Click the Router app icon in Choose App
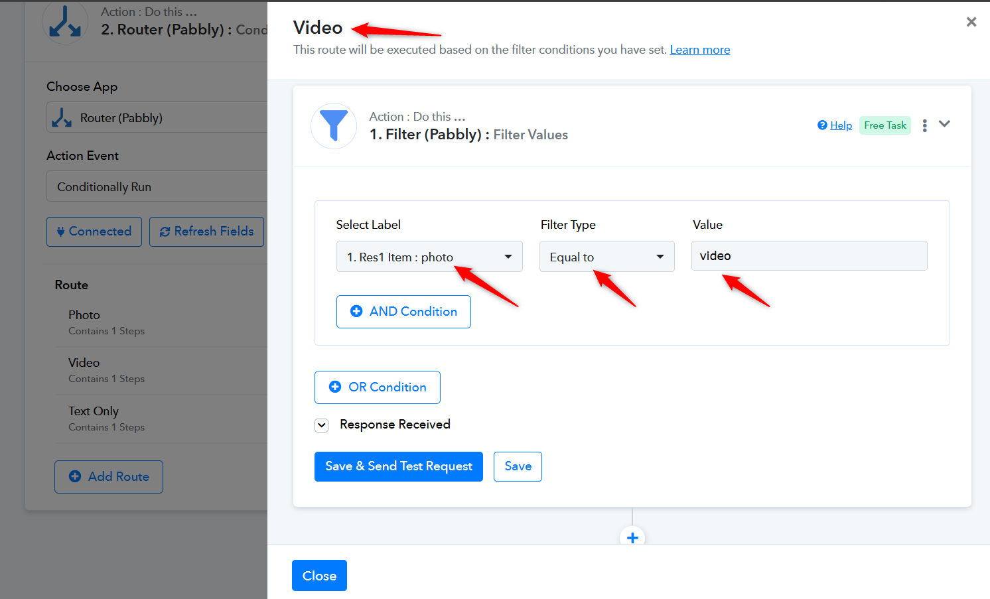 tap(62, 117)
